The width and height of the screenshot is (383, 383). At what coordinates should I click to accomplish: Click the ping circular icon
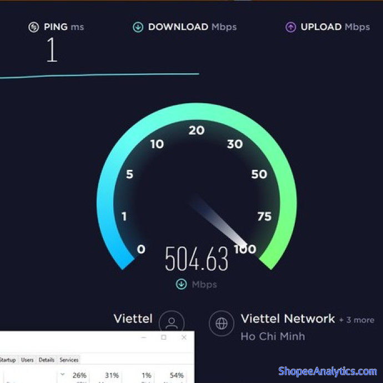click(x=33, y=27)
